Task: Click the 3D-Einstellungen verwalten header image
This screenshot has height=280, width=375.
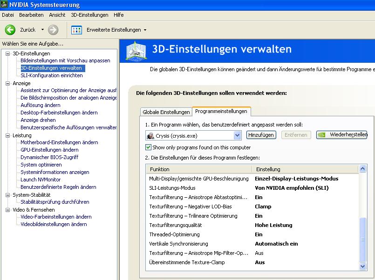Action: click(136, 51)
